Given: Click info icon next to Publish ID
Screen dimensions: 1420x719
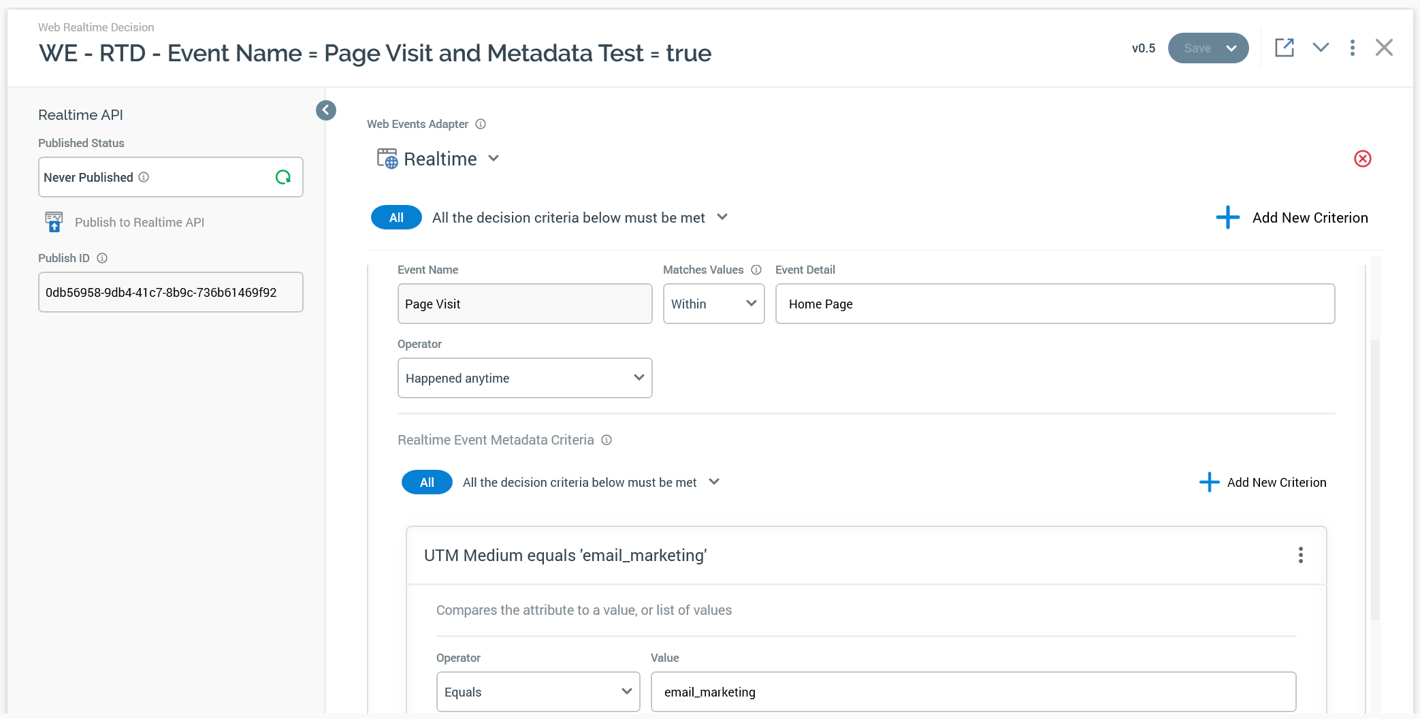Looking at the screenshot, I should pyautogui.click(x=102, y=258).
